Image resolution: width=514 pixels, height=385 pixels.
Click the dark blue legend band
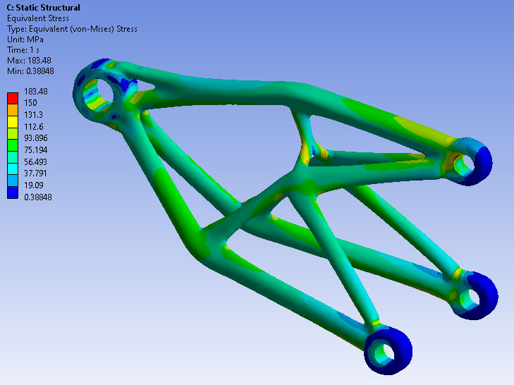[13, 192]
